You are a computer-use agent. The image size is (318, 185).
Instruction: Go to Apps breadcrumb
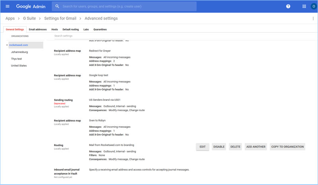click(x=10, y=18)
